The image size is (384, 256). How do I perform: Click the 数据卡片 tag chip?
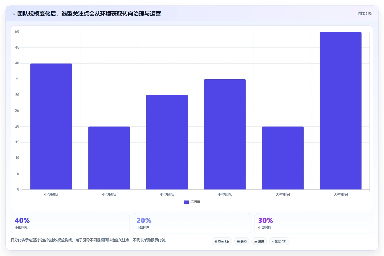pos(279,241)
